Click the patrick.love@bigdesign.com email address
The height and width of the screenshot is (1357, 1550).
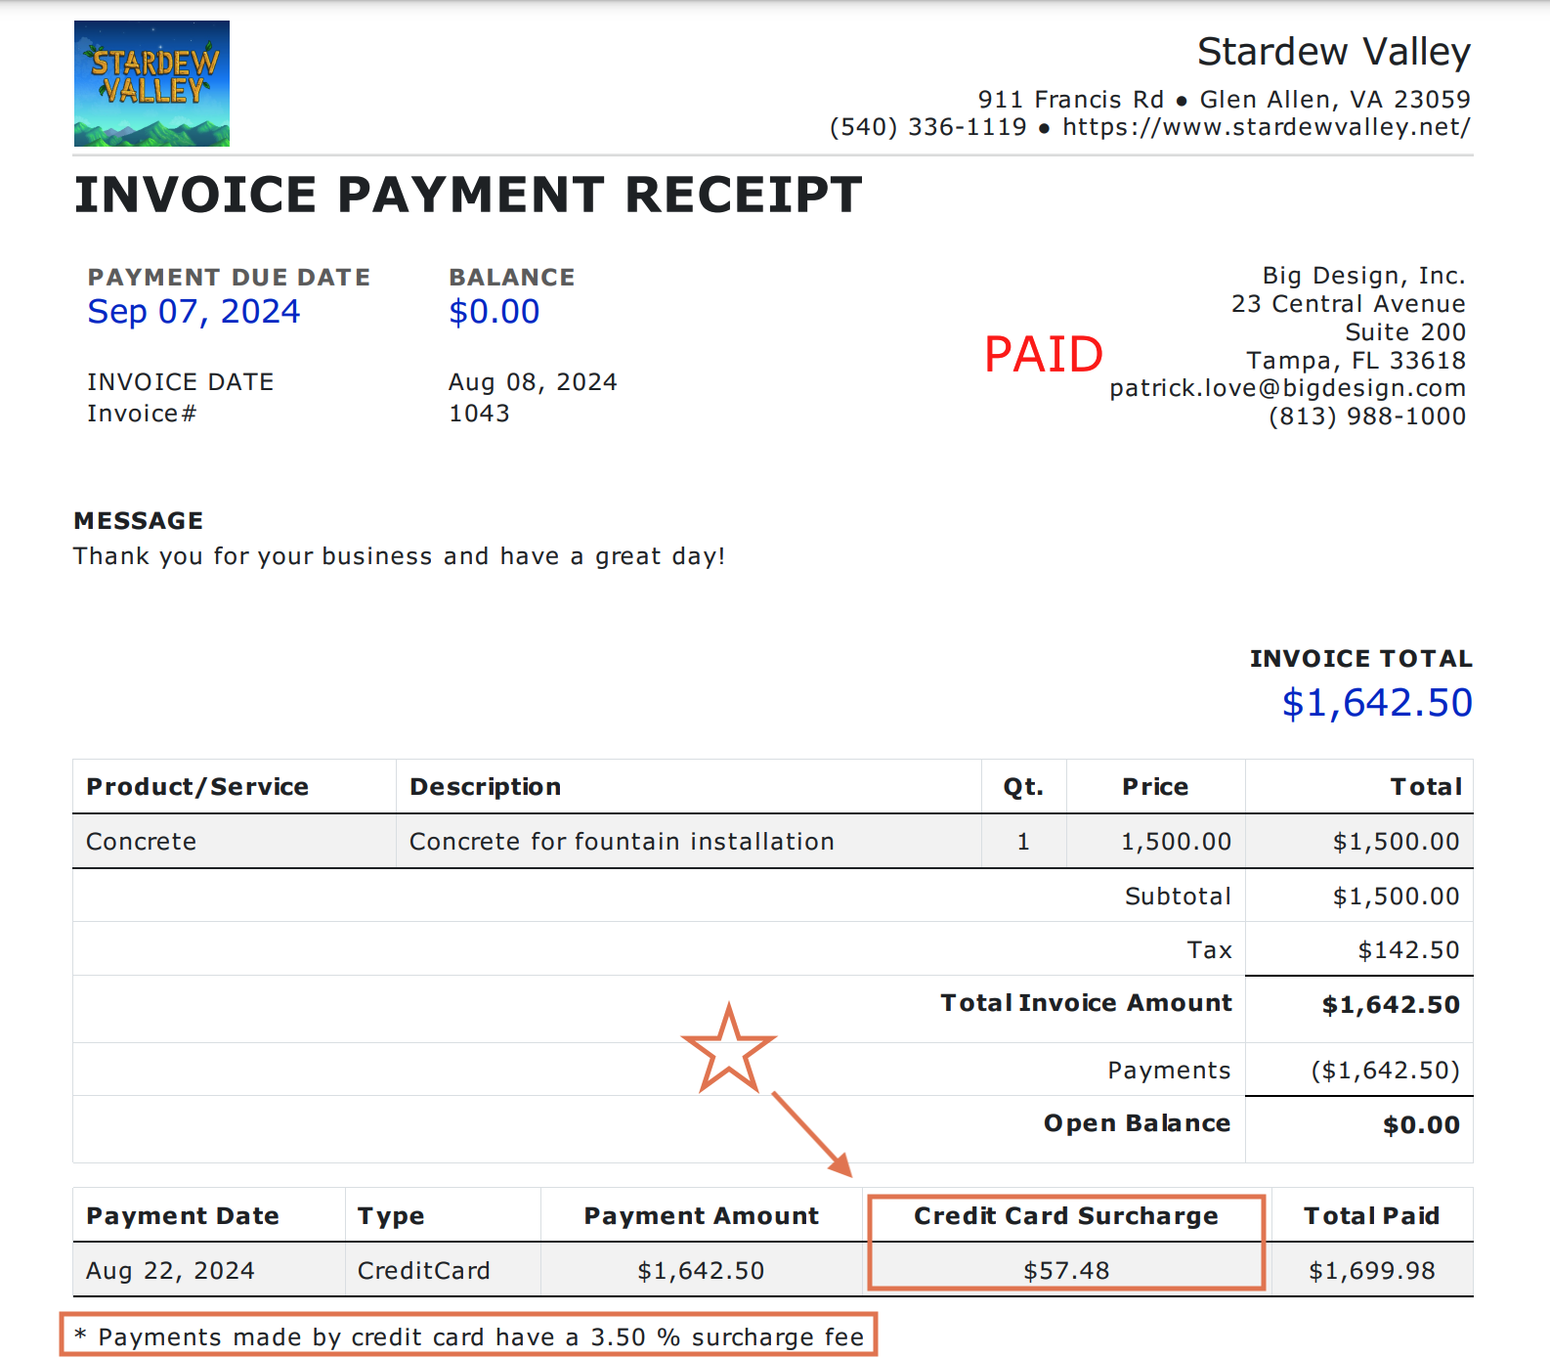pyautogui.click(x=1288, y=388)
